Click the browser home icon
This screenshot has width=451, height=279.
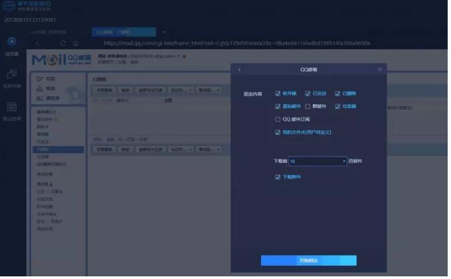[x=76, y=43]
